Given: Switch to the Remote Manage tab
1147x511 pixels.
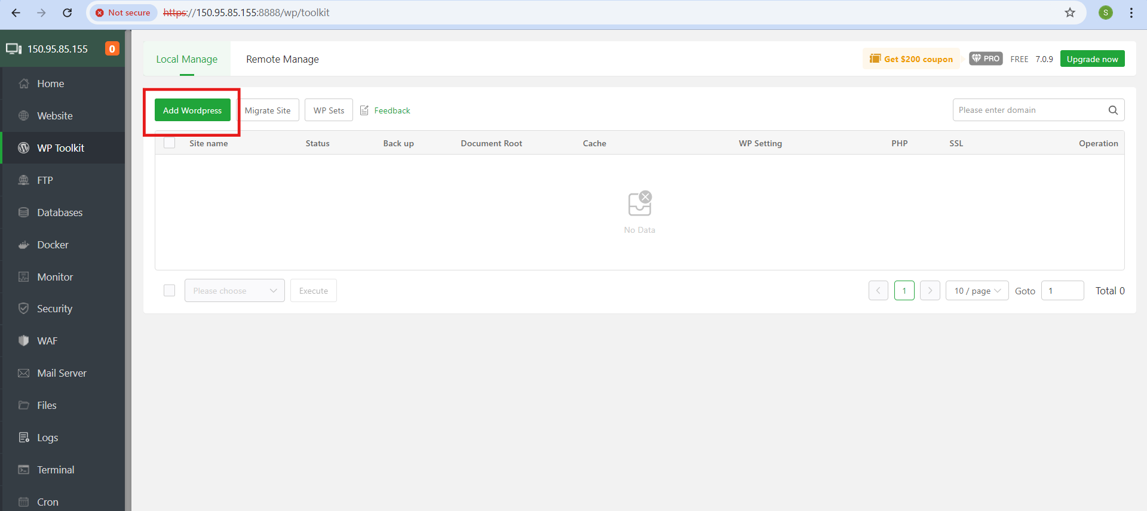Looking at the screenshot, I should [283, 59].
